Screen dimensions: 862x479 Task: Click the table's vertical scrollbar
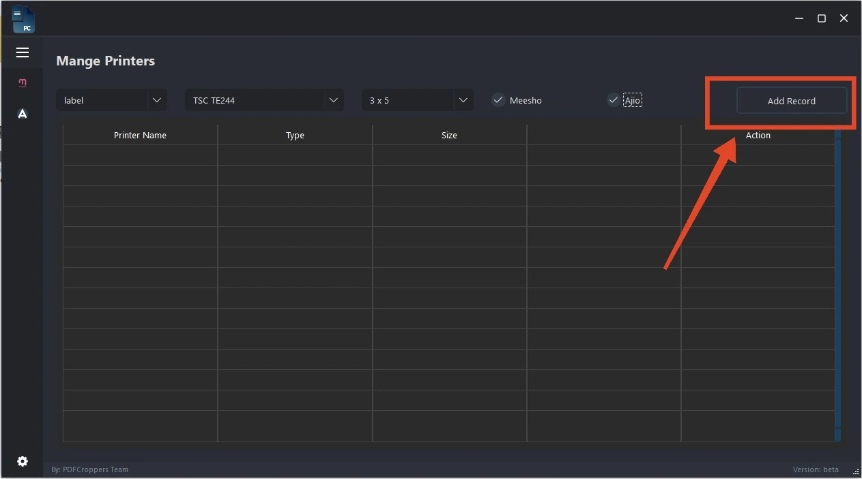[837, 286]
